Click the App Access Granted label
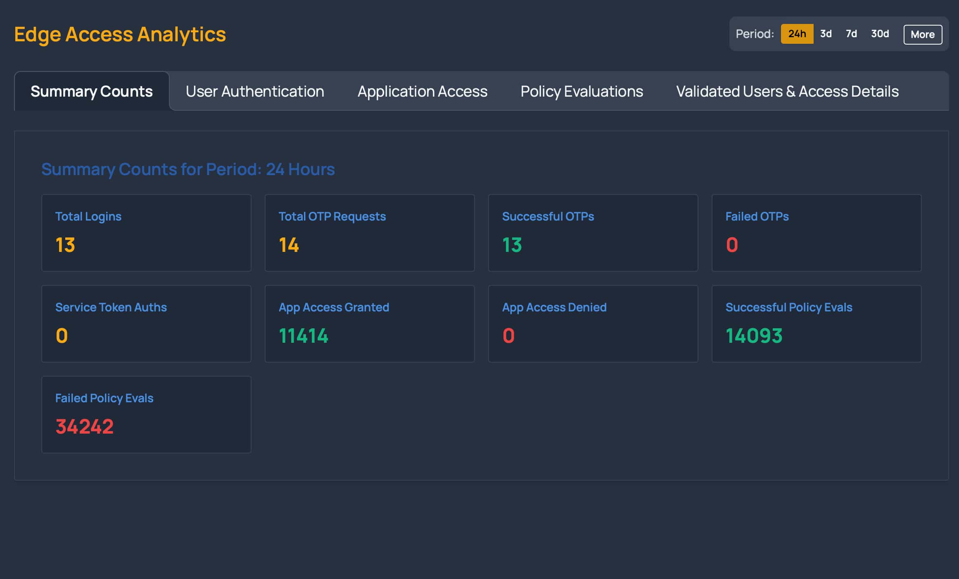Viewport: 959px width, 579px height. point(334,307)
